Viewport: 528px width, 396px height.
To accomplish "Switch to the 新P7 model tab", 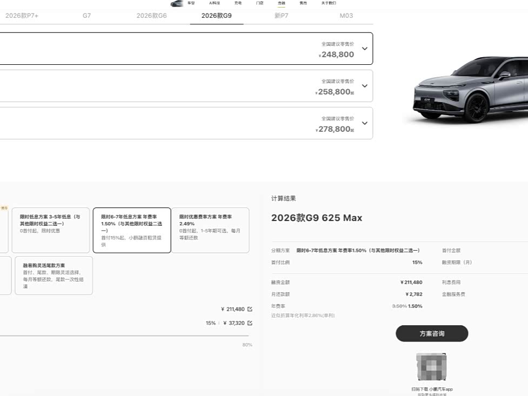I will (282, 16).
